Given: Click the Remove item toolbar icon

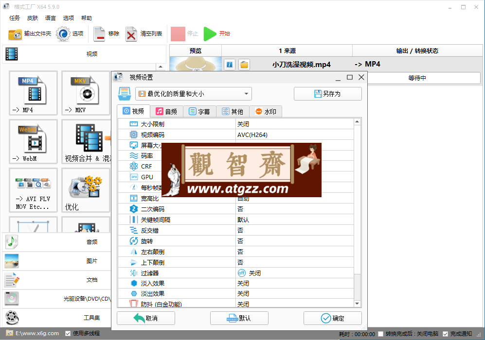Looking at the screenshot, I should pos(99,34).
